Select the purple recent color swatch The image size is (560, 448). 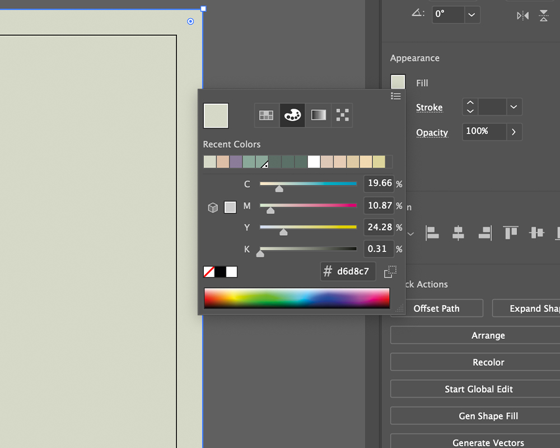(x=236, y=162)
